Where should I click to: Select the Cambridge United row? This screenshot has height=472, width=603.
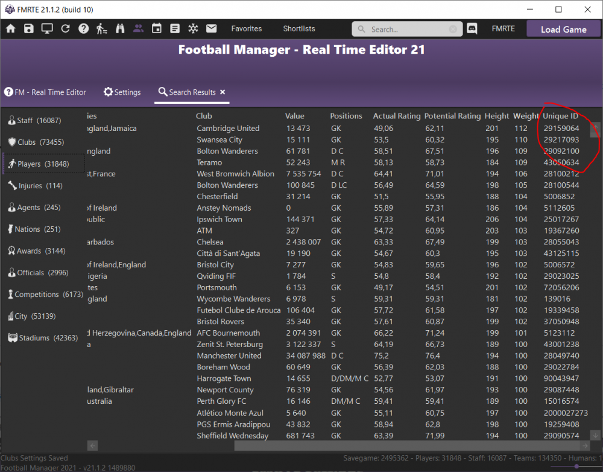tap(338, 128)
